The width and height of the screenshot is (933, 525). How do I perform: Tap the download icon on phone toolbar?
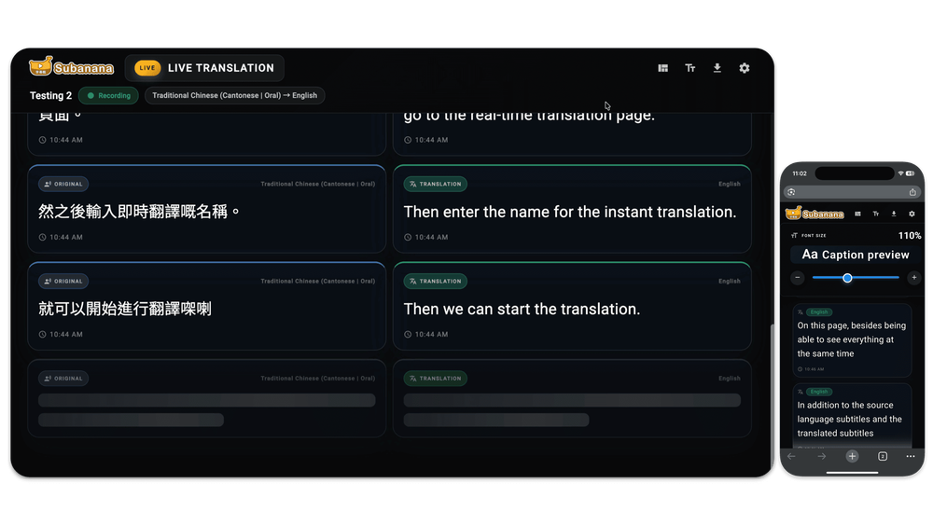tap(894, 214)
